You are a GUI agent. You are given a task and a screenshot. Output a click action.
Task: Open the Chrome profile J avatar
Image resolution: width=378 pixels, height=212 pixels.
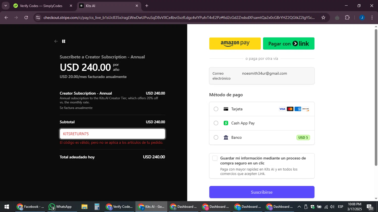pos(362,18)
